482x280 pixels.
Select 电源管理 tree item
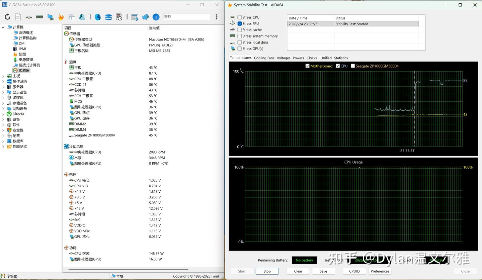pos(26,60)
